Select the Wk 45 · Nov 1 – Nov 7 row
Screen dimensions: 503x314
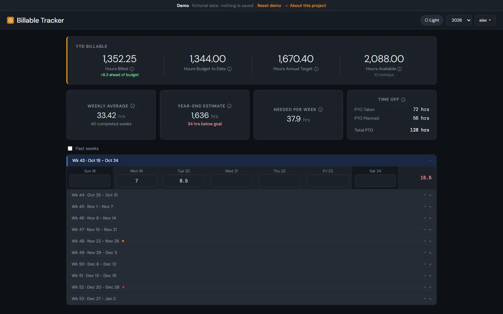click(x=251, y=207)
